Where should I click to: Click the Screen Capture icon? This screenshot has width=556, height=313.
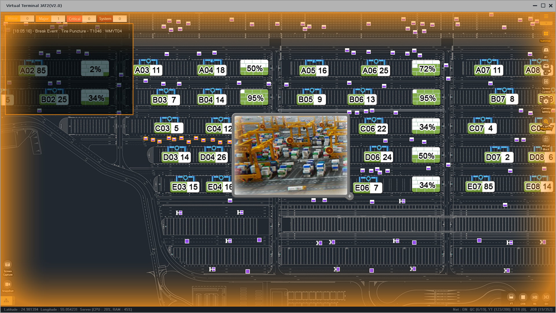[x=8, y=265]
